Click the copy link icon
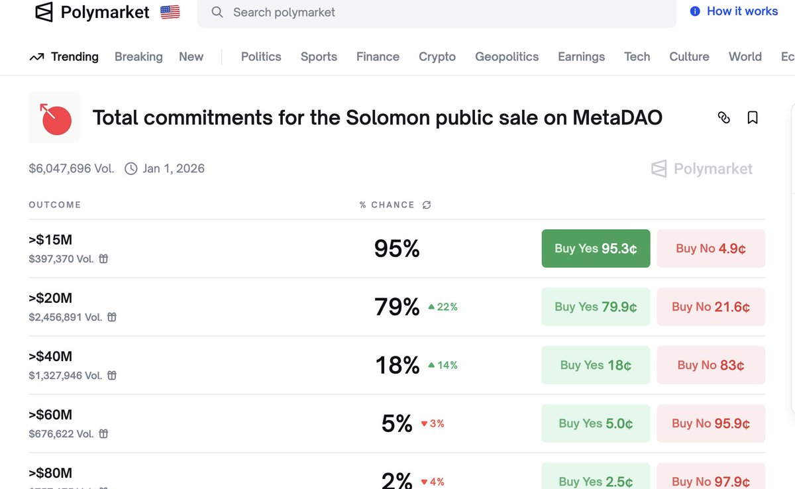 click(724, 117)
